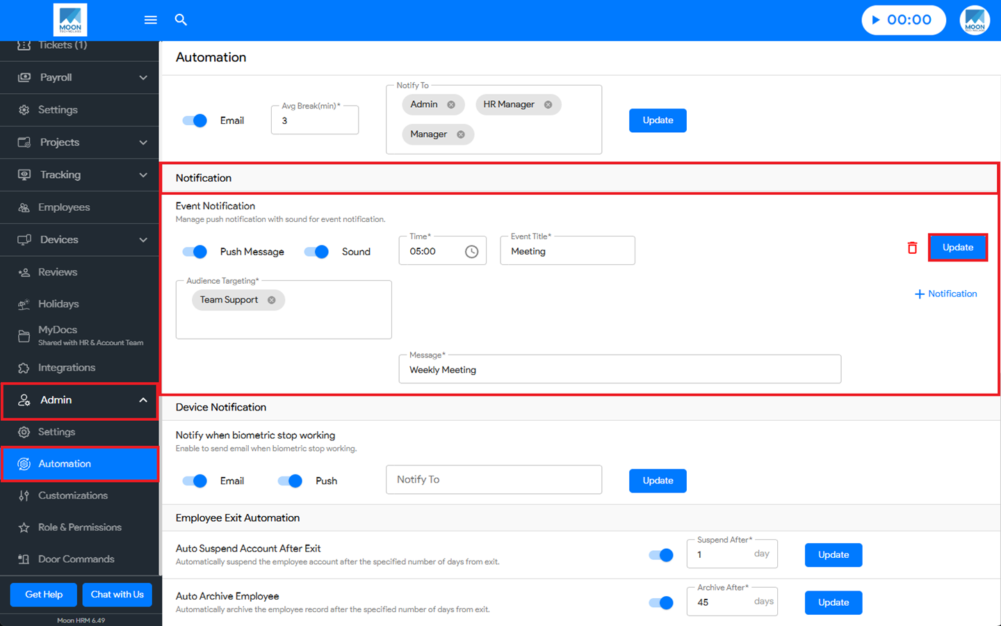1001x626 pixels.
Task: Open time picker clock icon
Action: (471, 252)
